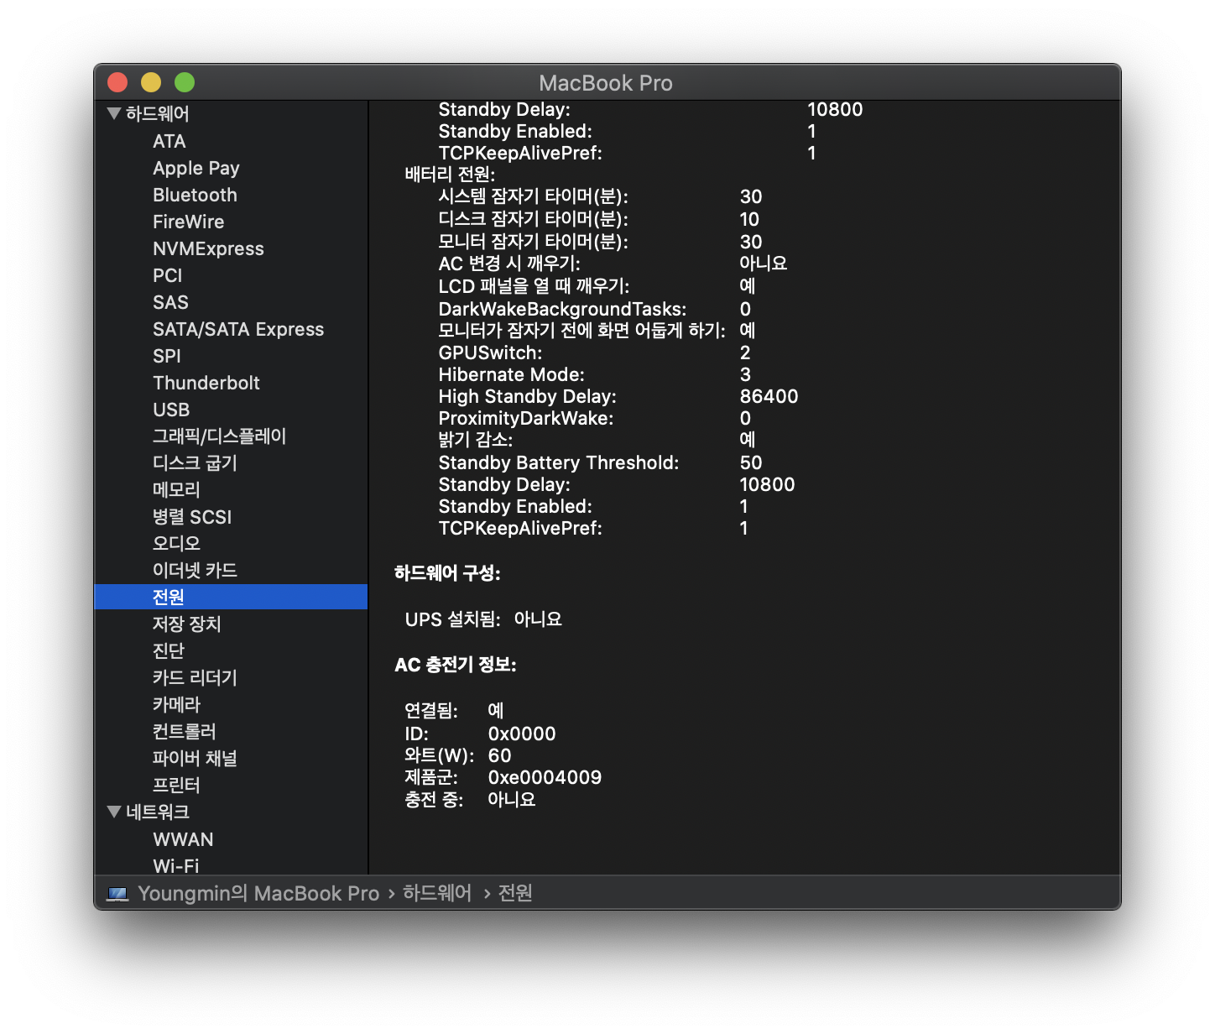
Task: Click the Standby Battery Threshold value 50
Action: click(751, 462)
